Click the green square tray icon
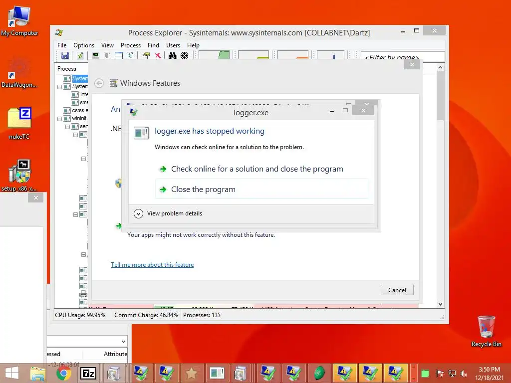This screenshot has height=383, width=511. coord(425,373)
